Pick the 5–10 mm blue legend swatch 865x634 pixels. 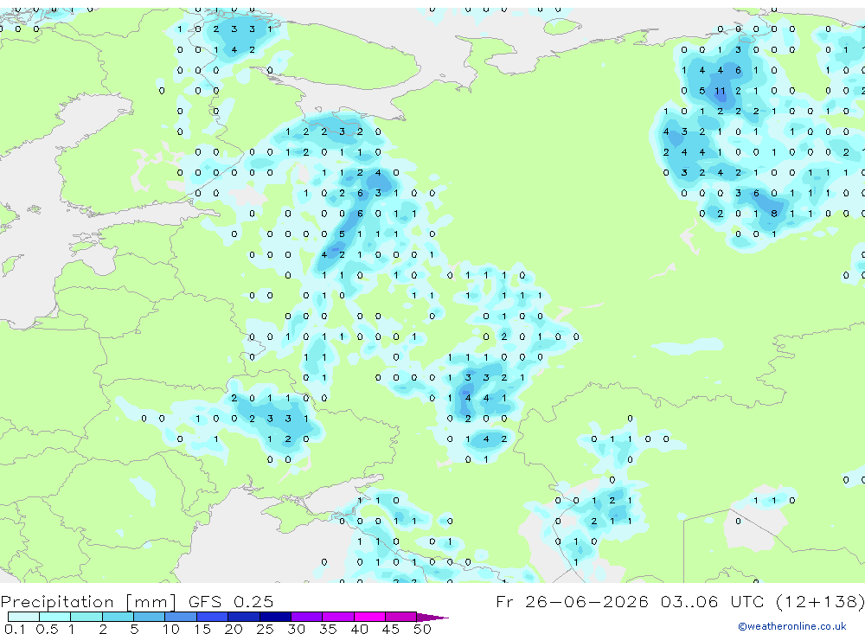pos(149,617)
